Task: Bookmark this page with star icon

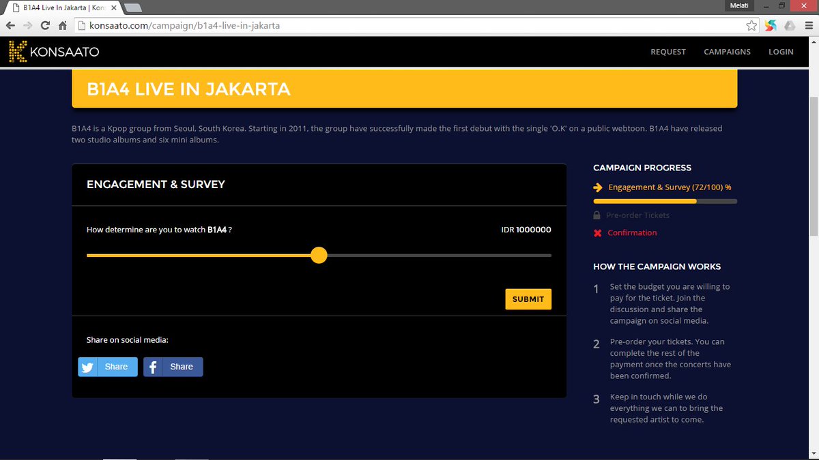Action: (x=751, y=26)
